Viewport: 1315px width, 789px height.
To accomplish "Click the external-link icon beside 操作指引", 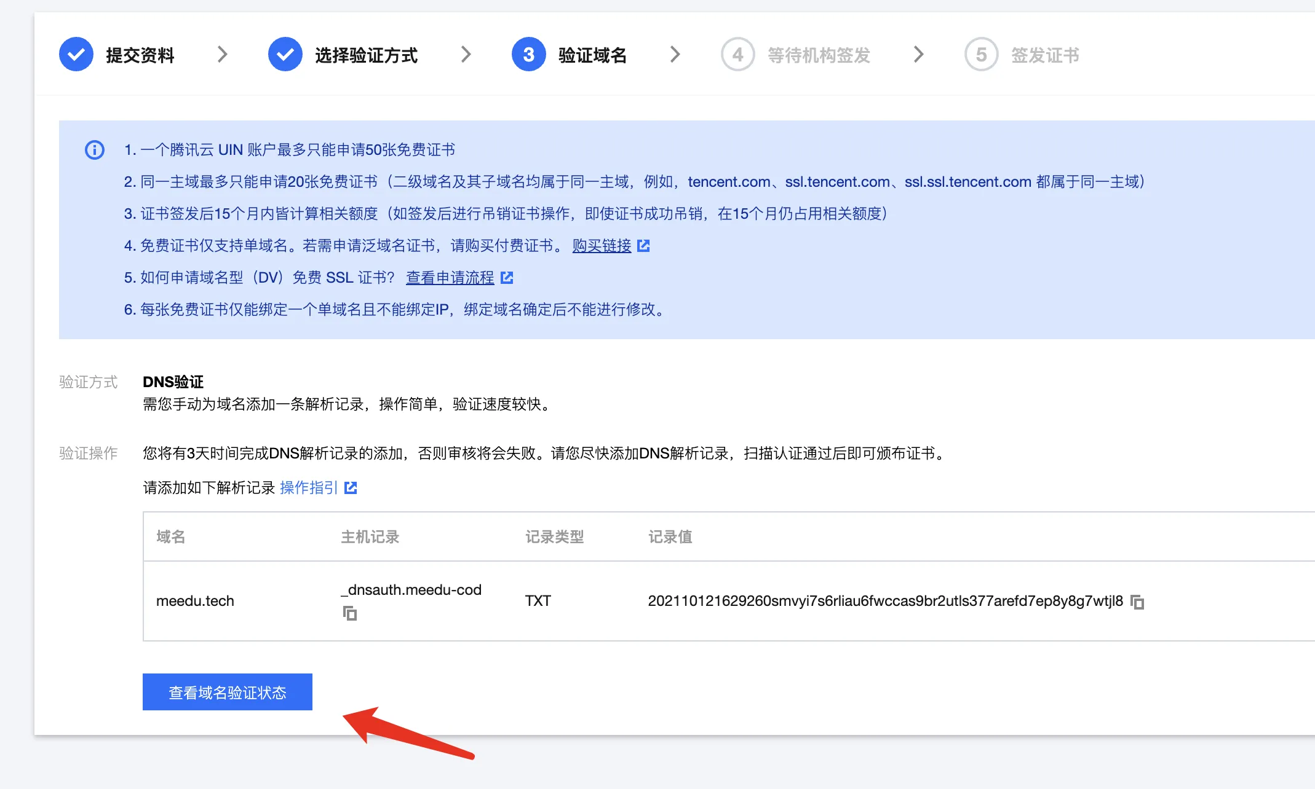I will (x=351, y=488).
